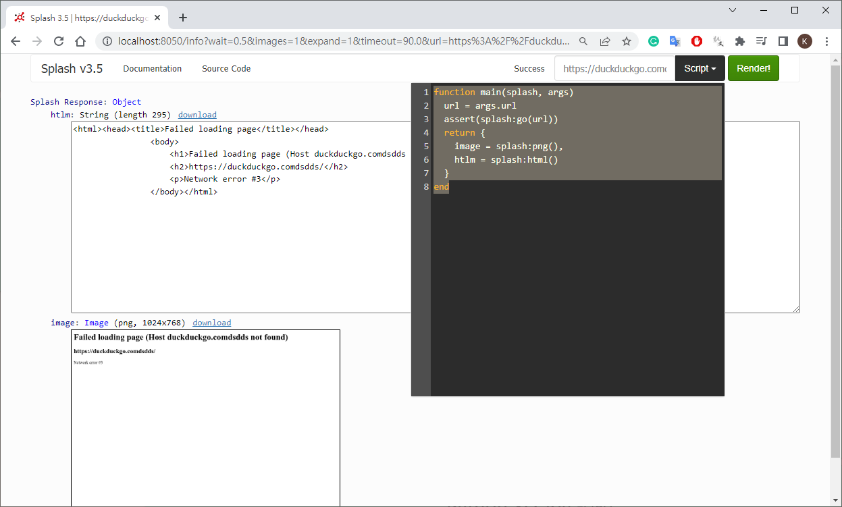Viewport: 842px width, 507px height.
Task: Open the Chrome extensions puzzle menu
Action: click(740, 41)
